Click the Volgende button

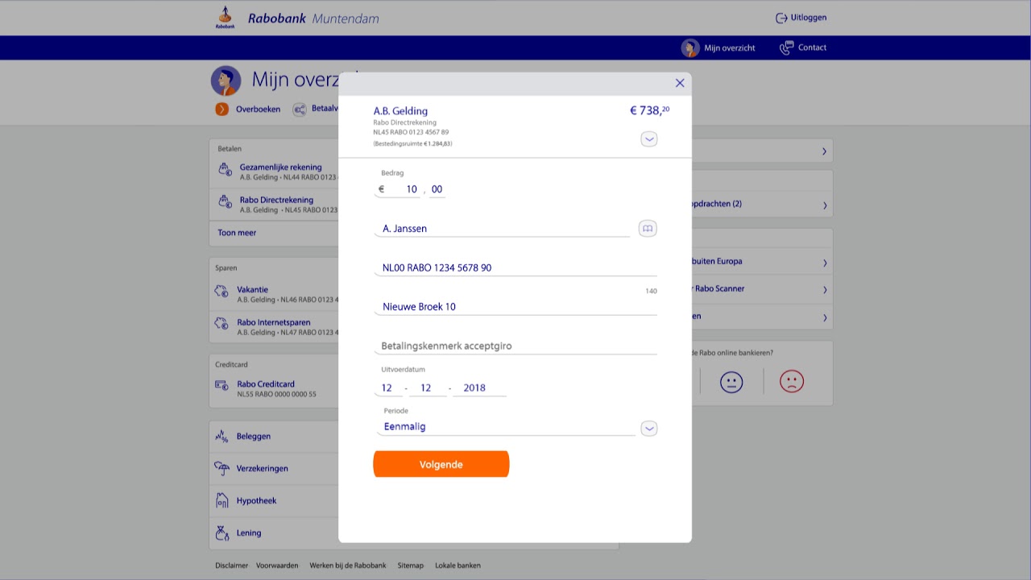point(441,464)
